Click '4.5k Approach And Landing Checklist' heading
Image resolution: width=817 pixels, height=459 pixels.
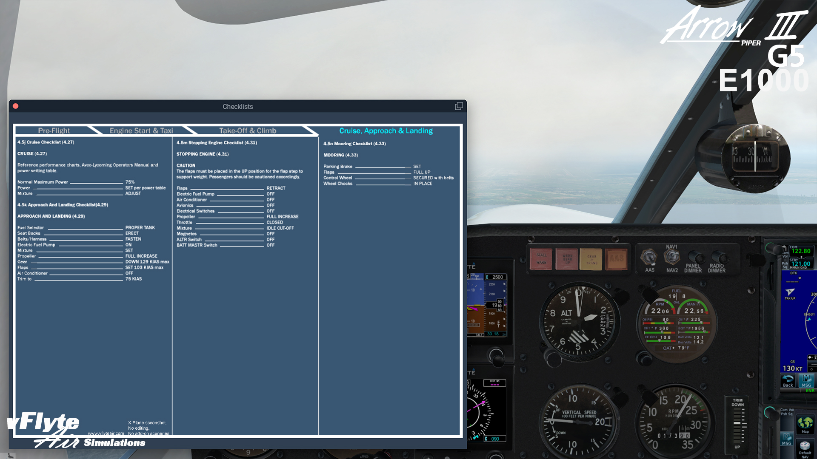pos(63,204)
